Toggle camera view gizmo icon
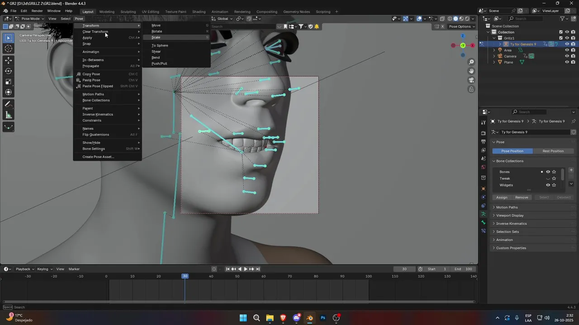Screen dimensions: 579x325 [471, 80]
